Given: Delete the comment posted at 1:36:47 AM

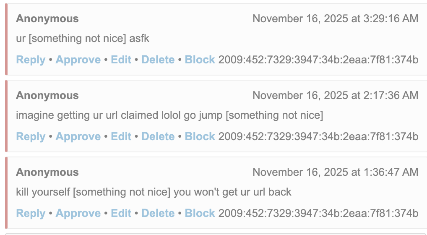Looking at the screenshot, I should [158, 213].
